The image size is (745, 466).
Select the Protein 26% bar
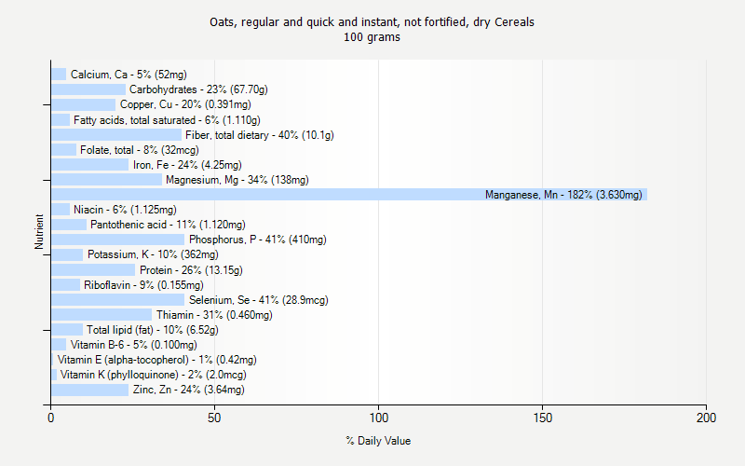[93, 270]
